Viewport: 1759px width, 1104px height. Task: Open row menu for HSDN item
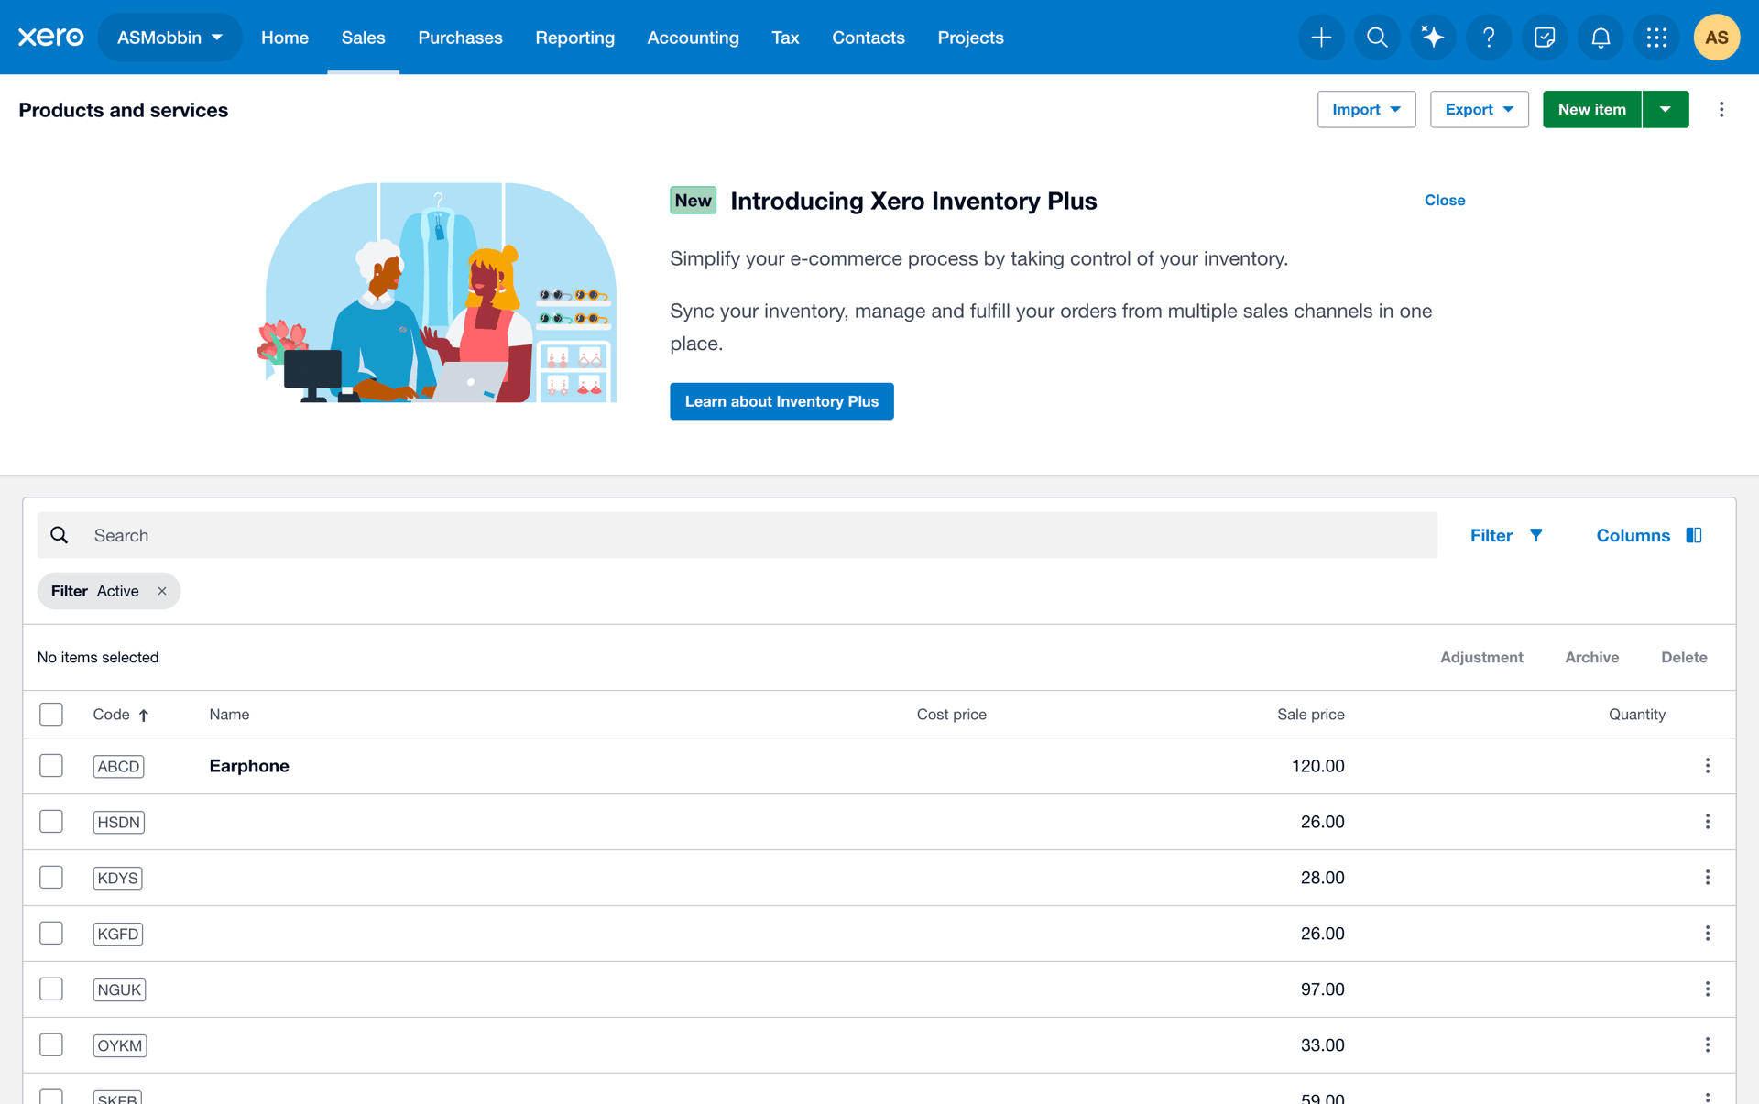(x=1708, y=822)
